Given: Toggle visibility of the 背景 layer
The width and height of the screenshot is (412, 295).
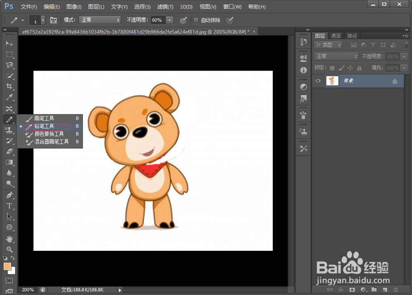Looking at the screenshot, I should tap(318, 80).
